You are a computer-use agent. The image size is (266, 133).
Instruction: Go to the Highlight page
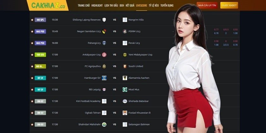(x=97, y=5)
